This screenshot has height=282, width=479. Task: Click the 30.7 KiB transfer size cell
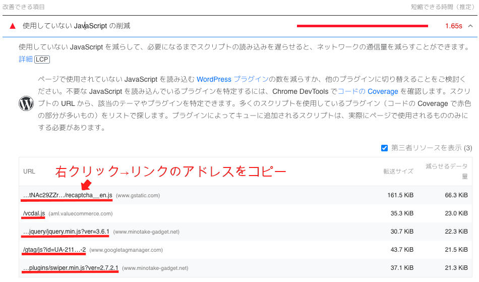(x=402, y=232)
